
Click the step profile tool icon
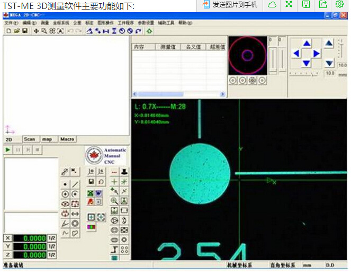(x=114, y=249)
